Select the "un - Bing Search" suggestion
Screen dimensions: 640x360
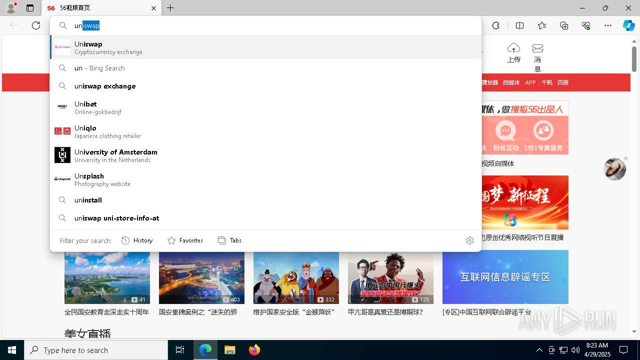pyautogui.click(x=265, y=68)
